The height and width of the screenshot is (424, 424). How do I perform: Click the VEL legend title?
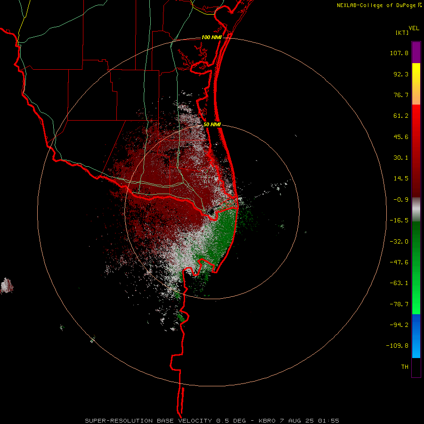point(414,28)
